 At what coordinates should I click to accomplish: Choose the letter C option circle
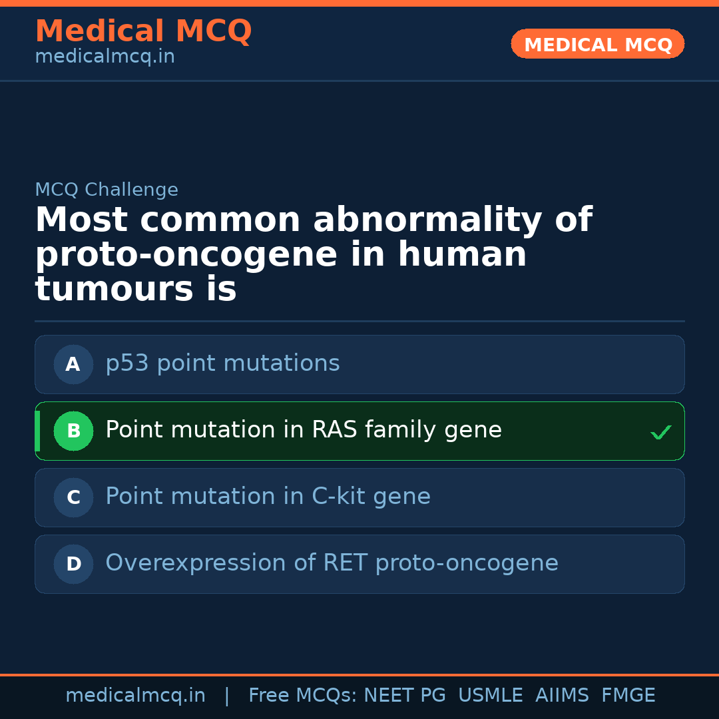coord(73,497)
